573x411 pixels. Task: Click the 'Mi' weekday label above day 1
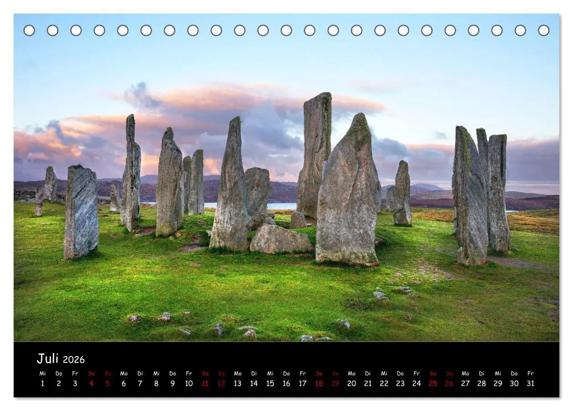pyautogui.click(x=43, y=373)
